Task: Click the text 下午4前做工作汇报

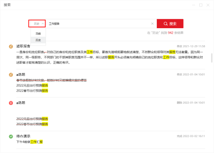Action: coord(29,142)
